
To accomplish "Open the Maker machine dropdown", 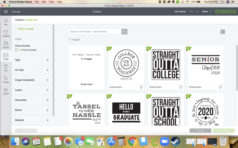I will (207, 11).
